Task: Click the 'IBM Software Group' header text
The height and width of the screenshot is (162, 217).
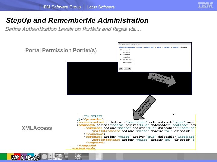Action: pyautogui.click(x=62, y=7)
